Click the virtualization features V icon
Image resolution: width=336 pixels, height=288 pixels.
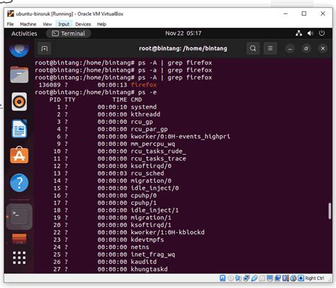click(x=286, y=278)
